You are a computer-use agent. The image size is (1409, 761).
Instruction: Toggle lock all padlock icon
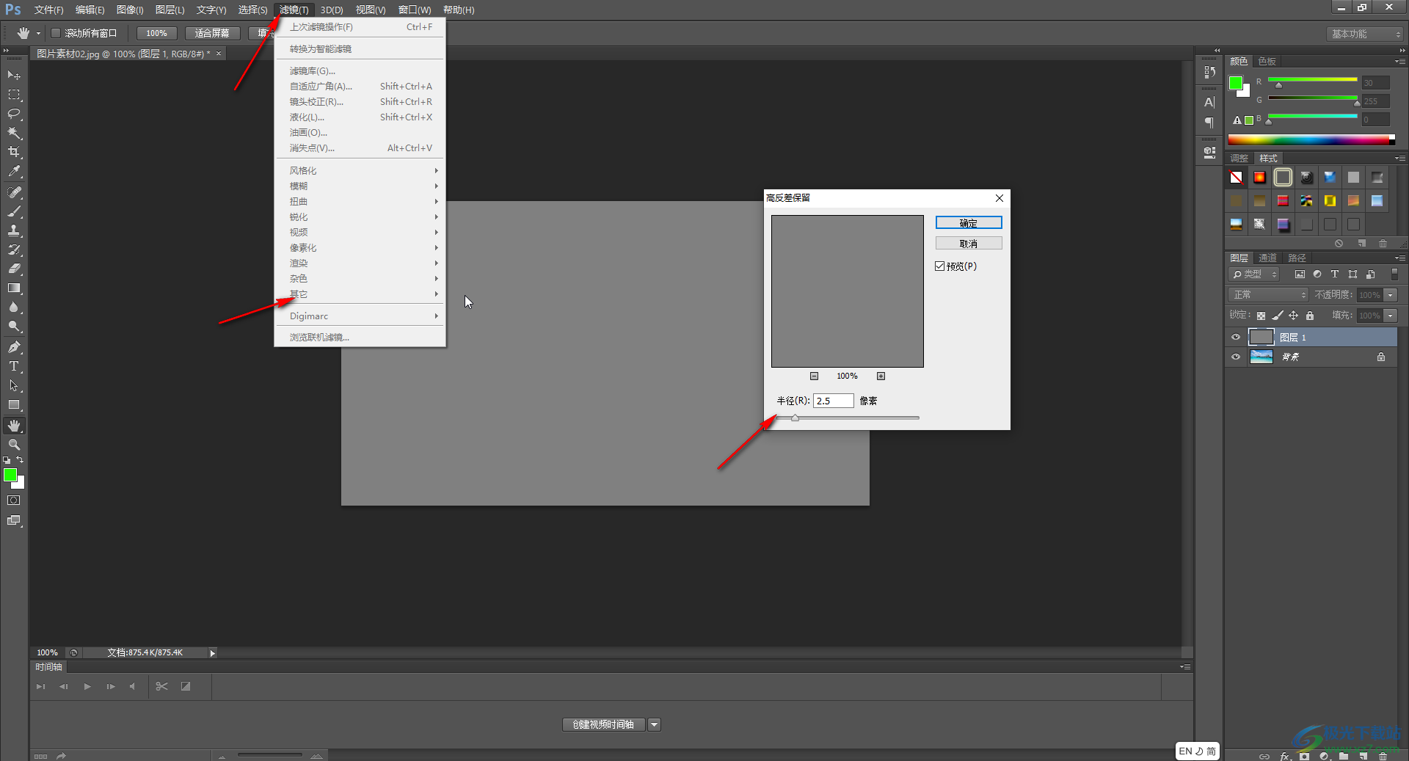click(1310, 316)
